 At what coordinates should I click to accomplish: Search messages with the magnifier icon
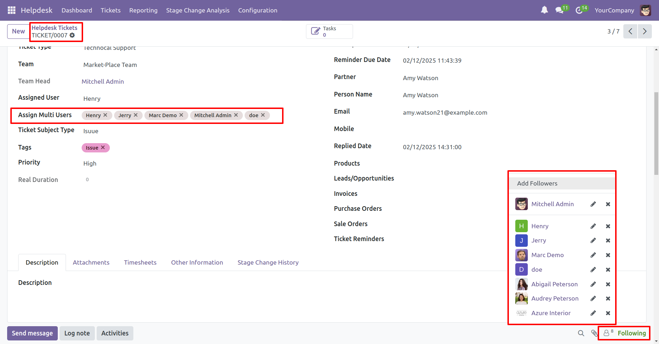581,333
